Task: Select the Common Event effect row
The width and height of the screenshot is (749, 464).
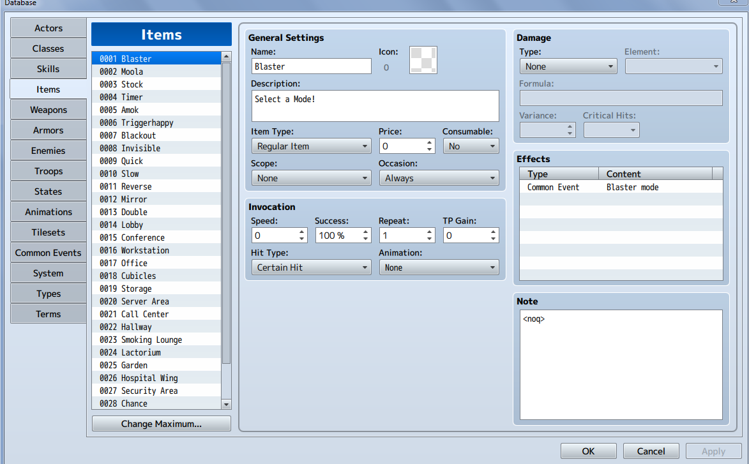Action: (621, 187)
